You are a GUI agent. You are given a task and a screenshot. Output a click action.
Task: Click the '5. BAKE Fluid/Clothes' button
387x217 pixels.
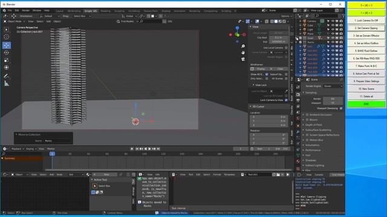366,51
